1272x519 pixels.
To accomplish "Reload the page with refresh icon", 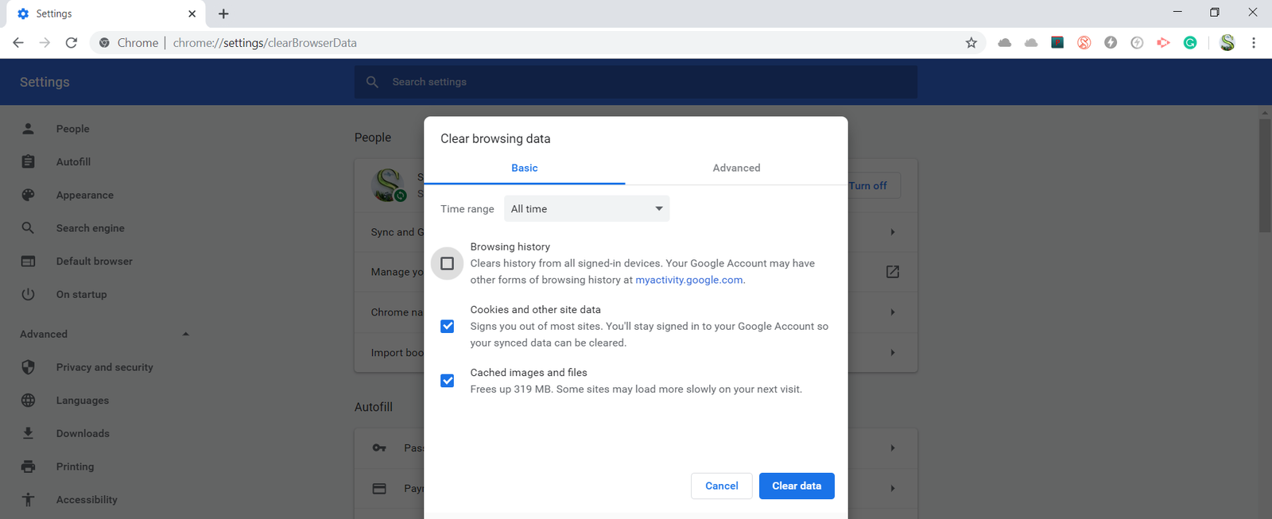I will tap(72, 43).
